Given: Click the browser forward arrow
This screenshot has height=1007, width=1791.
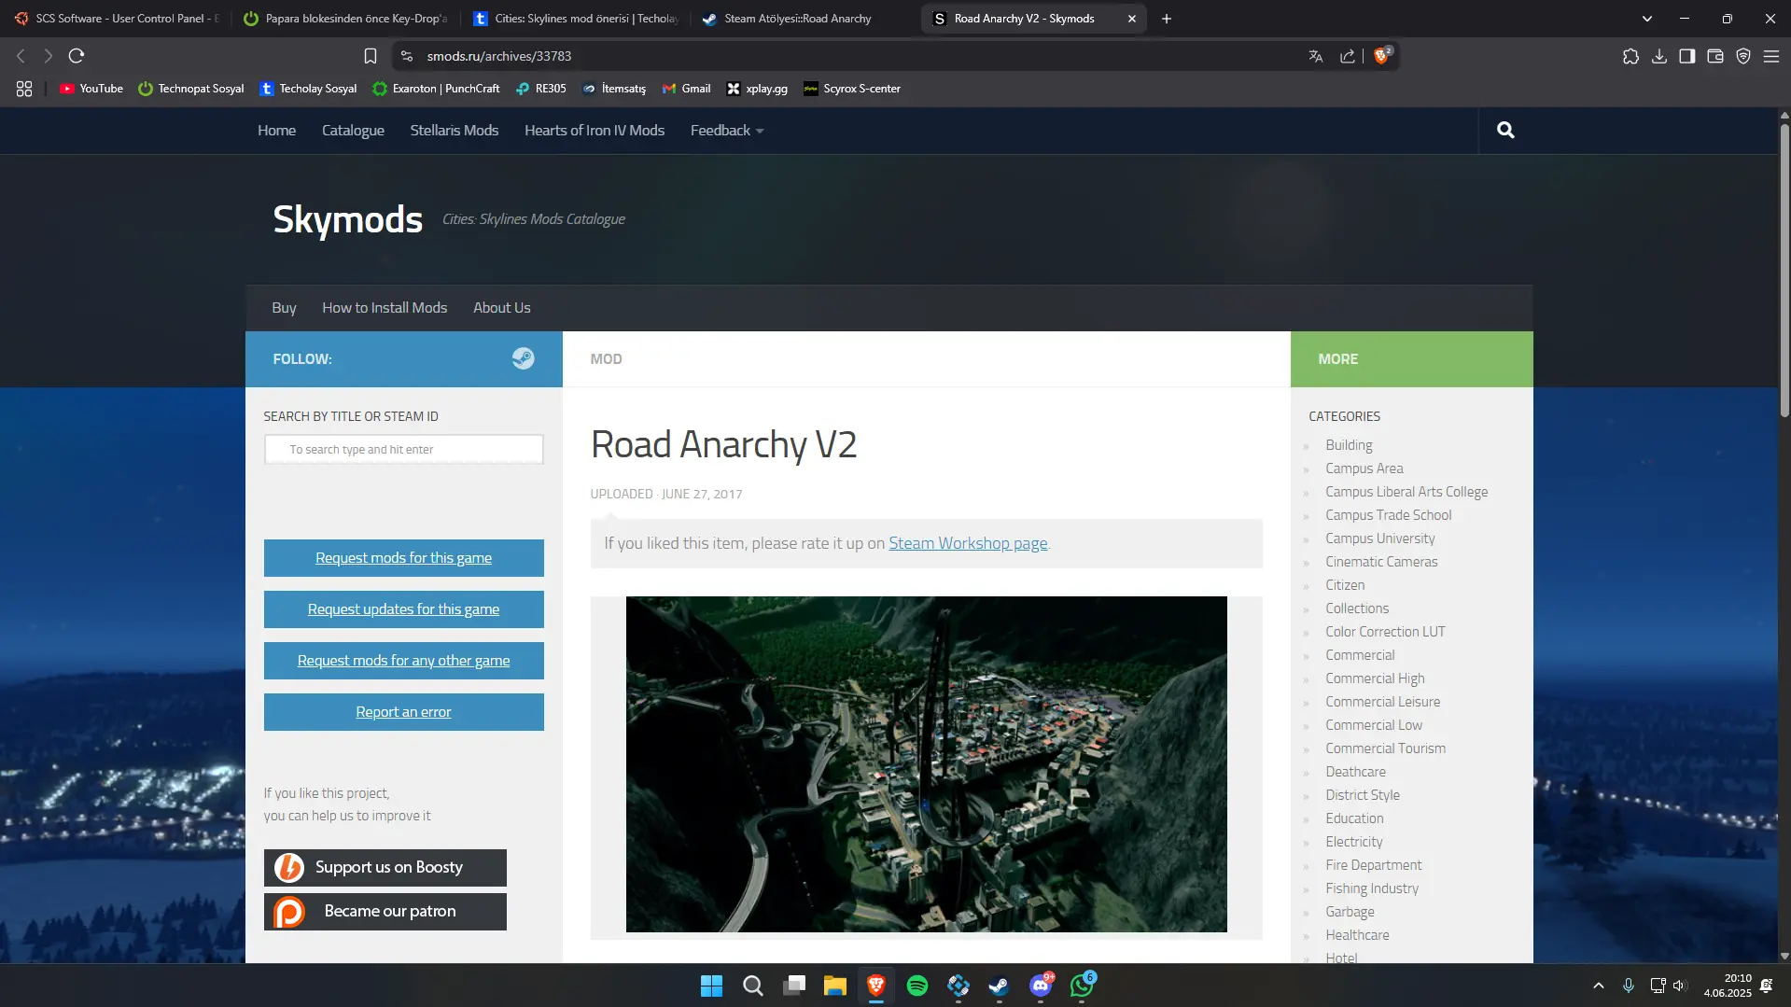Looking at the screenshot, I should [48, 56].
